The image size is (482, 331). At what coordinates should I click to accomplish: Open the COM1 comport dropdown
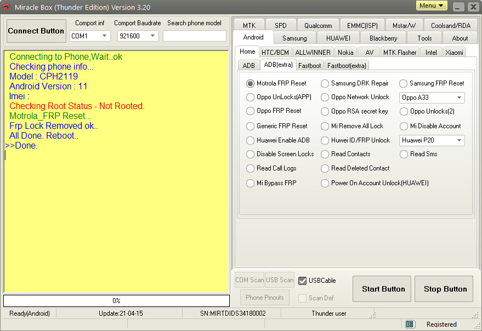[x=90, y=36]
